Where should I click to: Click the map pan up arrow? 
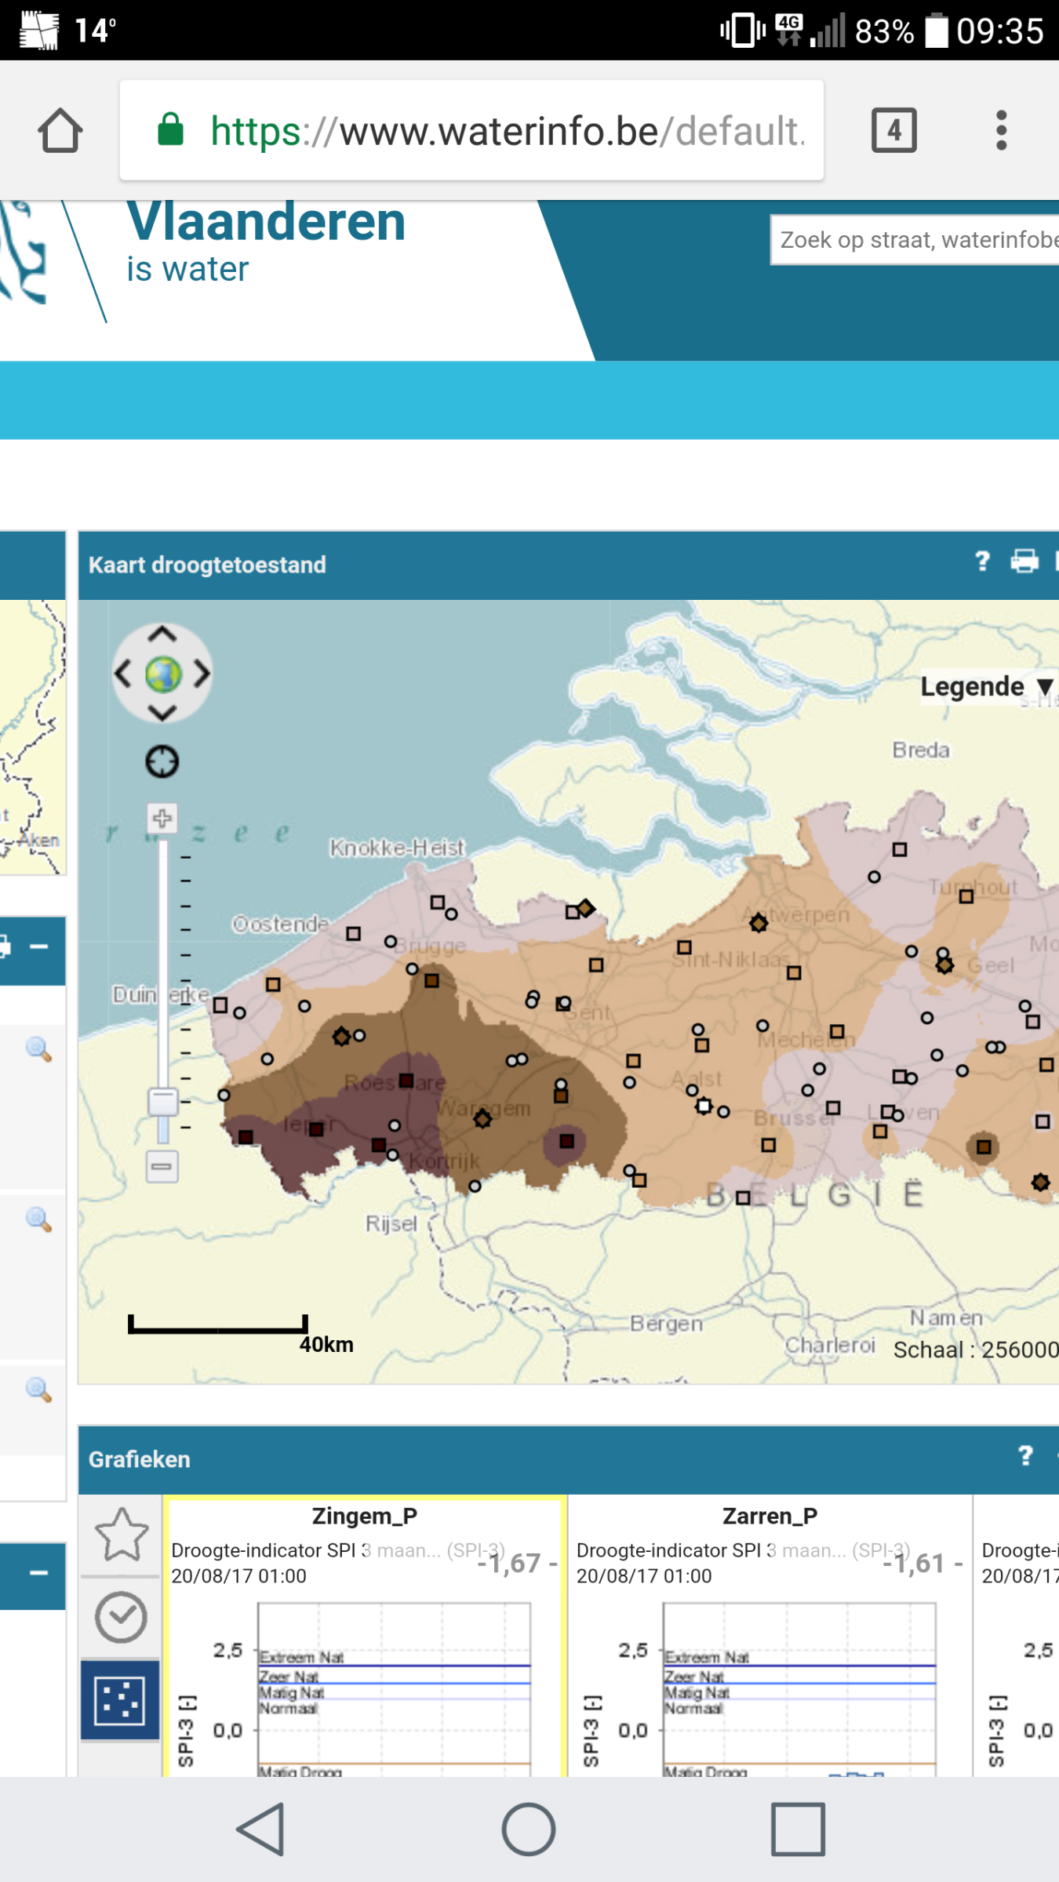(162, 634)
